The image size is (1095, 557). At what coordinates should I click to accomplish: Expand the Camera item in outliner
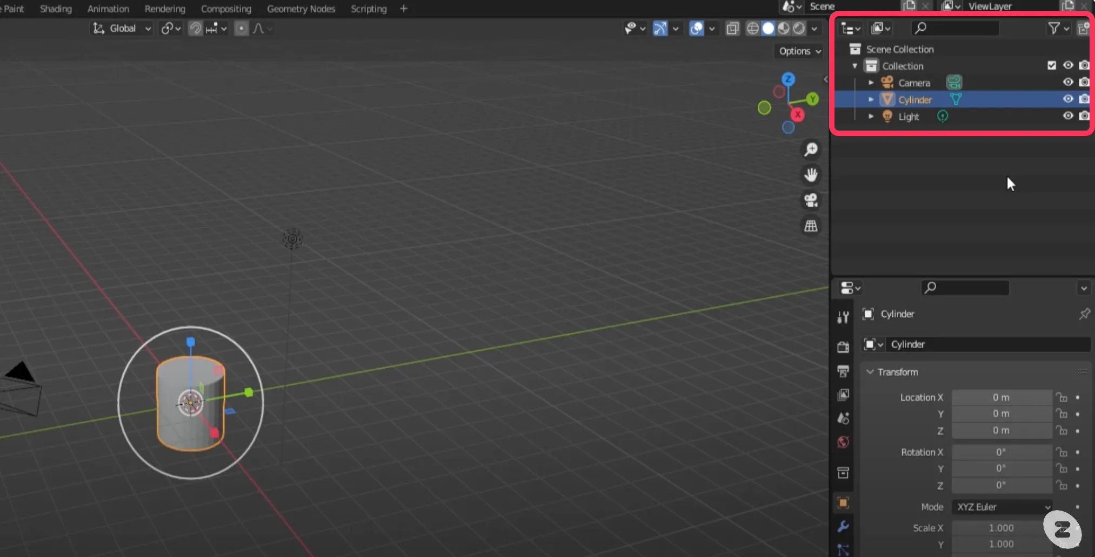click(871, 83)
